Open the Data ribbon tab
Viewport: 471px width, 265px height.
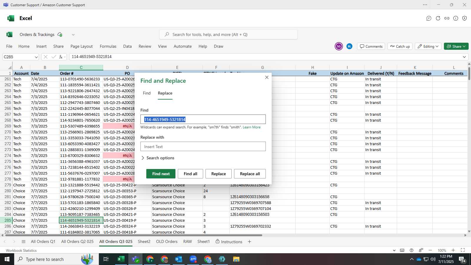coord(127,46)
